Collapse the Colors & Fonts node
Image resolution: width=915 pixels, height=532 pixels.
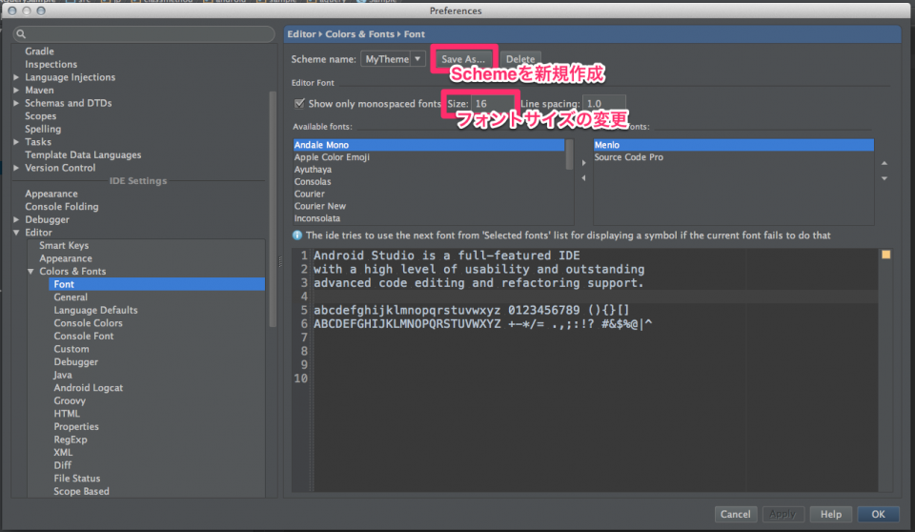pos(30,271)
